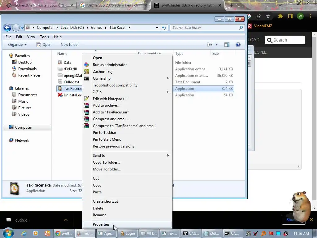Select Rename in the context menu

[127, 215]
